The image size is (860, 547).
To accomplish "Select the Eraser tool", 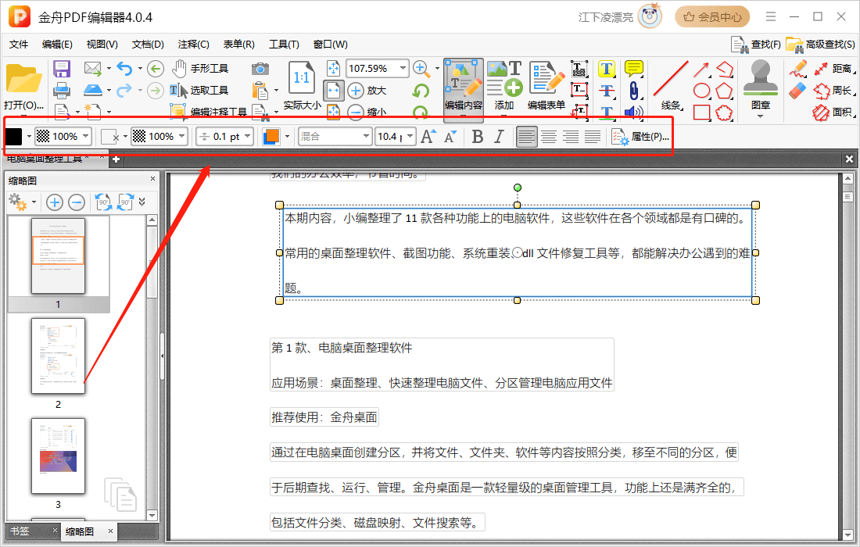I will pos(797,91).
